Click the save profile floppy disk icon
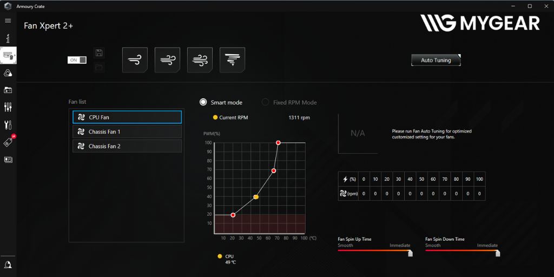 tap(99, 52)
